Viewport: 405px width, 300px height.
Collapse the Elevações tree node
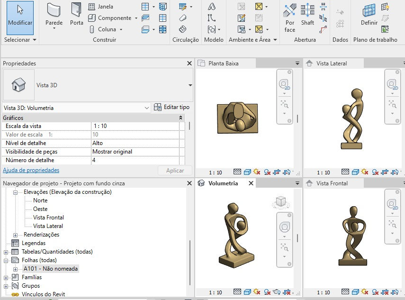(15, 192)
